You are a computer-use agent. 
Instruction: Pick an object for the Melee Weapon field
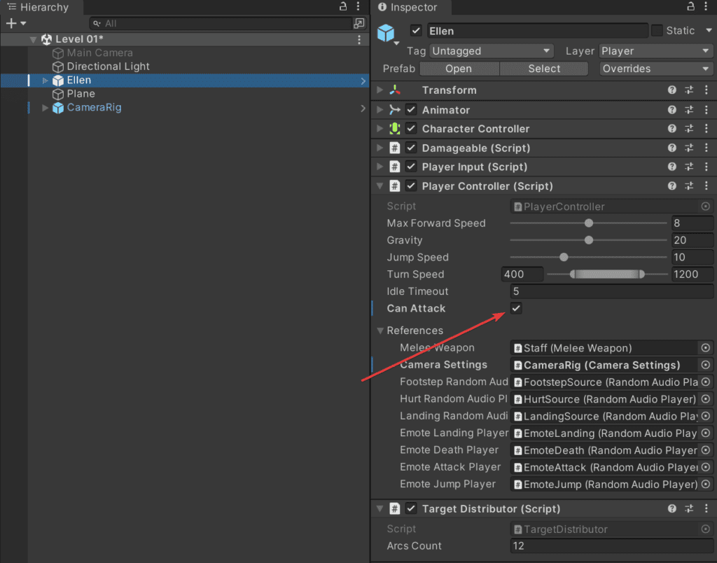706,348
